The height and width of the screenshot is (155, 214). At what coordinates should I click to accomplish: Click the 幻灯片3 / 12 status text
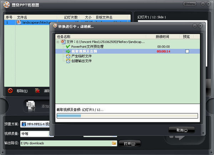point(93,110)
